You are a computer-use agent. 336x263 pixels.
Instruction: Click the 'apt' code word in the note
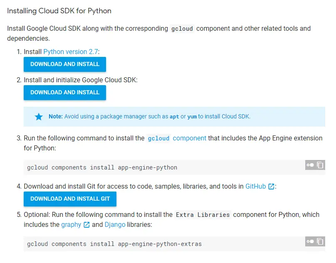[174, 117]
